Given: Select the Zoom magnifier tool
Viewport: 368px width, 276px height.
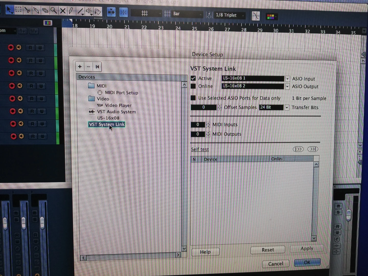Looking at the screenshot, I should coord(54,10).
